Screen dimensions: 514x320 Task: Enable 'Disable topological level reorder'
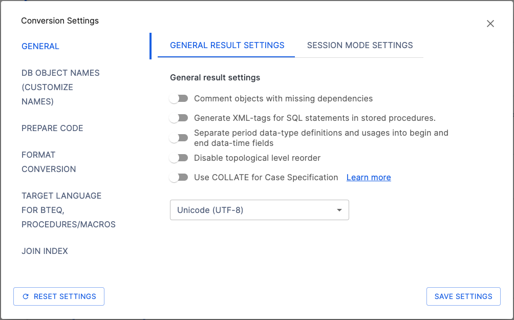(179, 158)
